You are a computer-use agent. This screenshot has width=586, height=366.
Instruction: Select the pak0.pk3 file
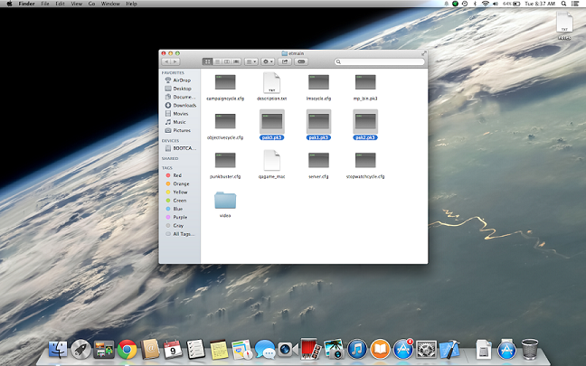click(x=271, y=125)
